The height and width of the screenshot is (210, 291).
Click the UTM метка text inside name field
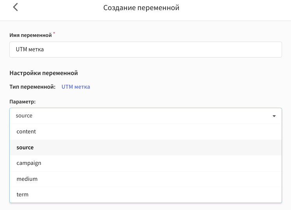[x=30, y=49]
